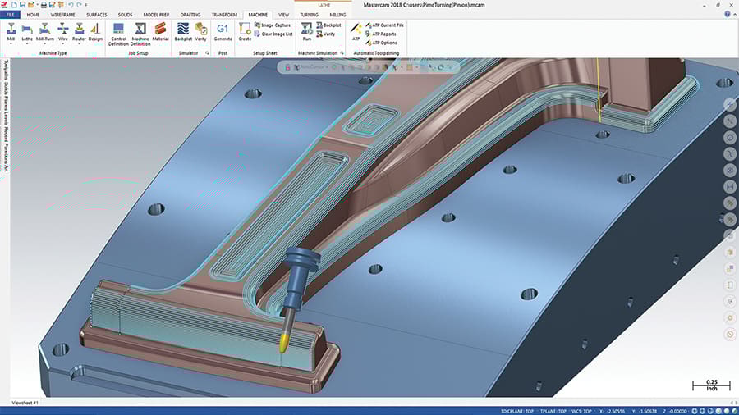Click Print icon in quick access toolbar
The image size is (739, 415).
44,5
